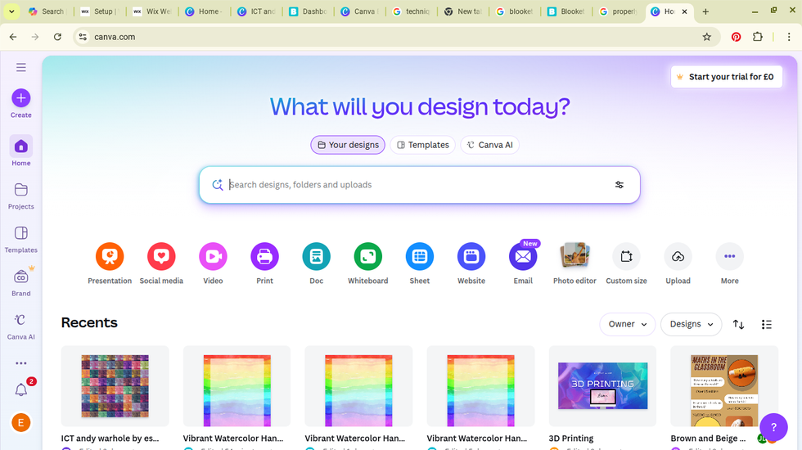Open Canva AI in the sidebar
Image resolution: width=802 pixels, height=450 pixels.
[21, 326]
